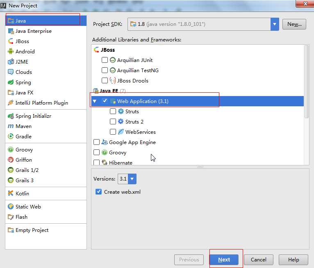Viewport: 314px width, 268px height.
Task: Select the Grails 3 icon
Action: point(11,180)
